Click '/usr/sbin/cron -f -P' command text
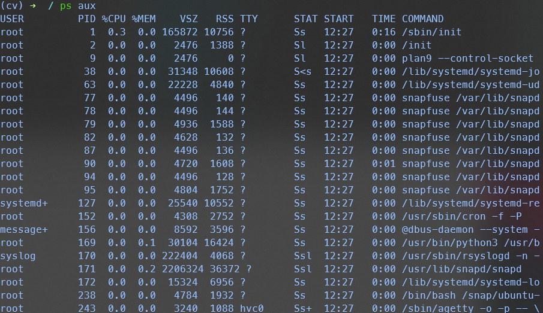The height and width of the screenshot is (313, 543). coord(461,216)
